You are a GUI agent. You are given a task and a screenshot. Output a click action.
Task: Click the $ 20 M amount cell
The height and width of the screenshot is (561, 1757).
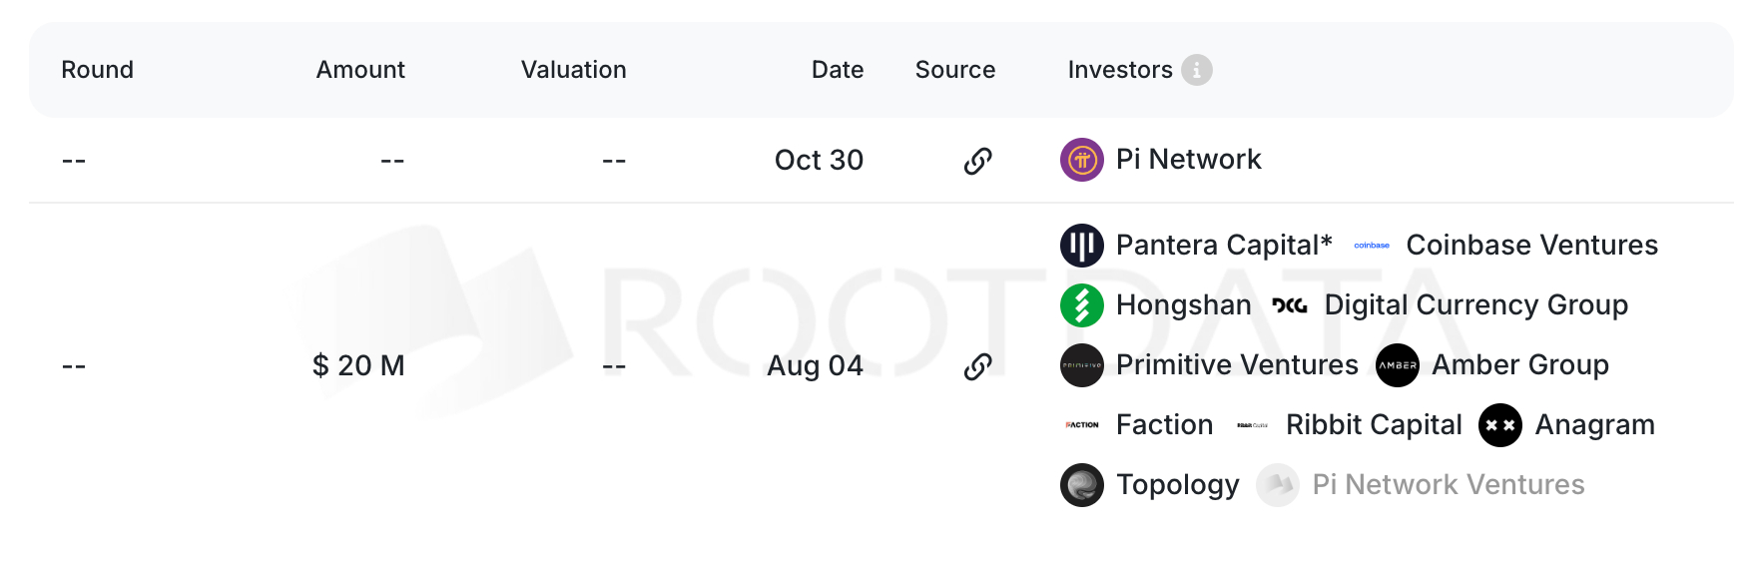[x=358, y=366]
